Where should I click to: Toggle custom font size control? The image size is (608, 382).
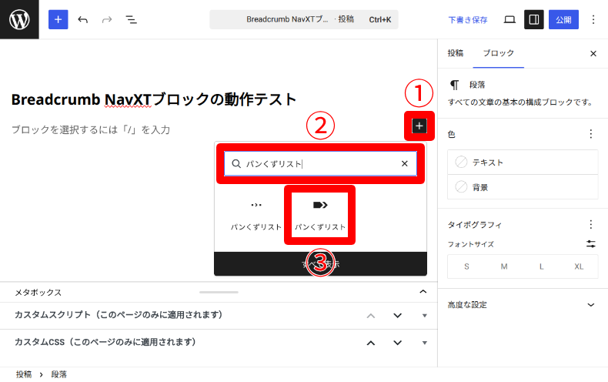pyautogui.click(x=591, y=244)
